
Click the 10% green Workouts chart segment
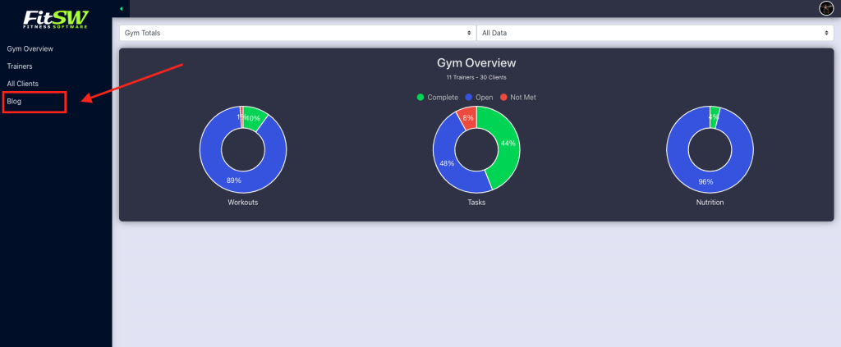(x=255, y=119)
